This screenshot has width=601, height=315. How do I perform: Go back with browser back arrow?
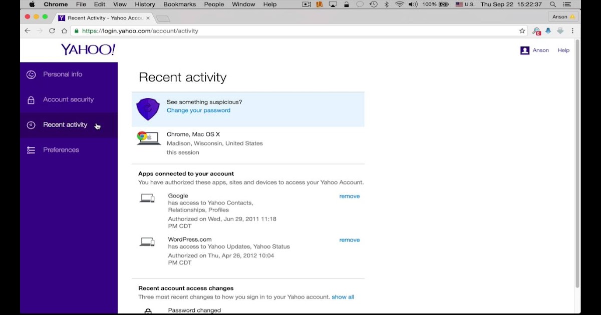28,31
